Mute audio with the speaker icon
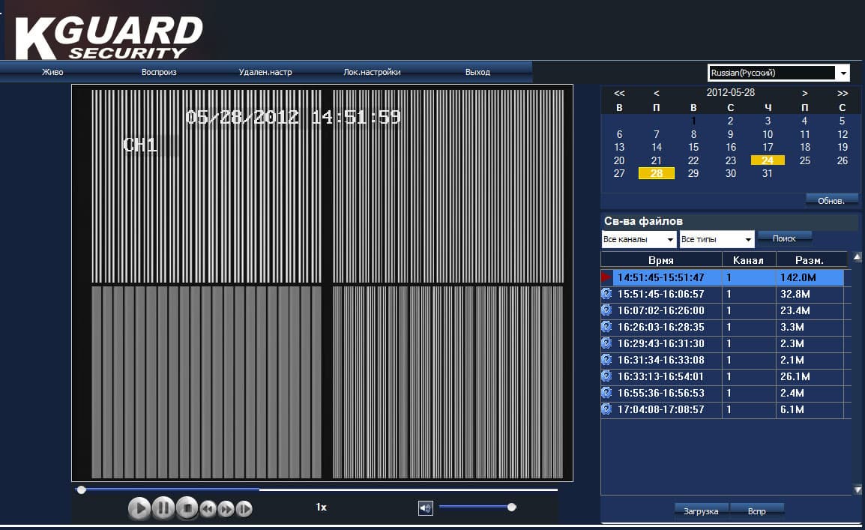 click(425, 508)
